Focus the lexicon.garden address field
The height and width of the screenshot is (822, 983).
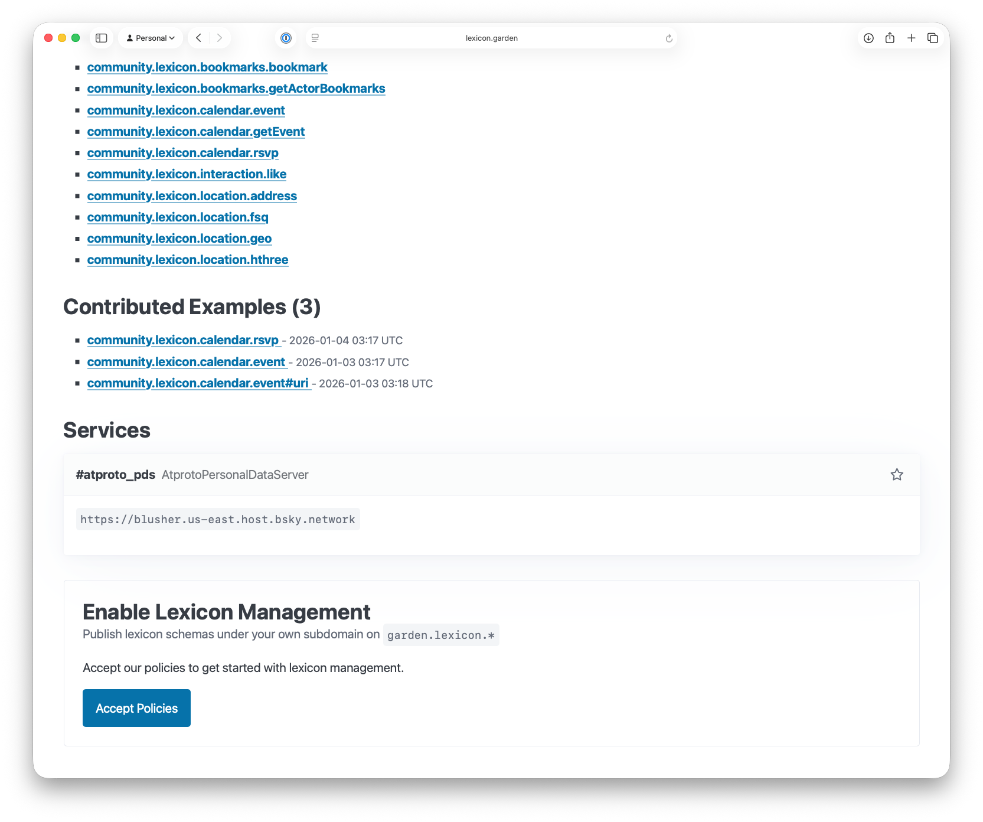(x=491, y=38)
